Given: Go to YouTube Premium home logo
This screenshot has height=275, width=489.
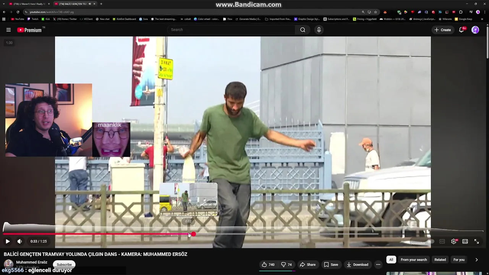Looking at the screenshot, I should click(30, 30).
